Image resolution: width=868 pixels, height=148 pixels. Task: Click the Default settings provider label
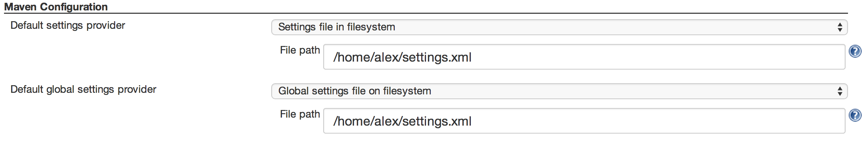pyautogui.click(x=68, y=26)
